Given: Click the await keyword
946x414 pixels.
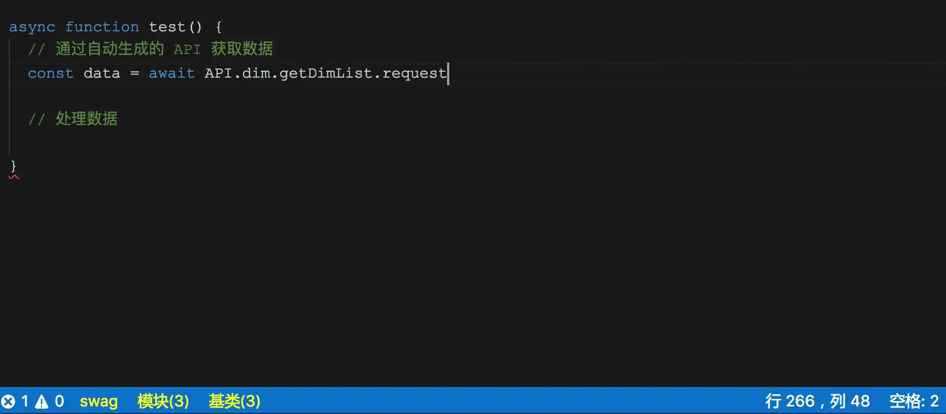Looking at the screenshot, I should tap(172, 73).
